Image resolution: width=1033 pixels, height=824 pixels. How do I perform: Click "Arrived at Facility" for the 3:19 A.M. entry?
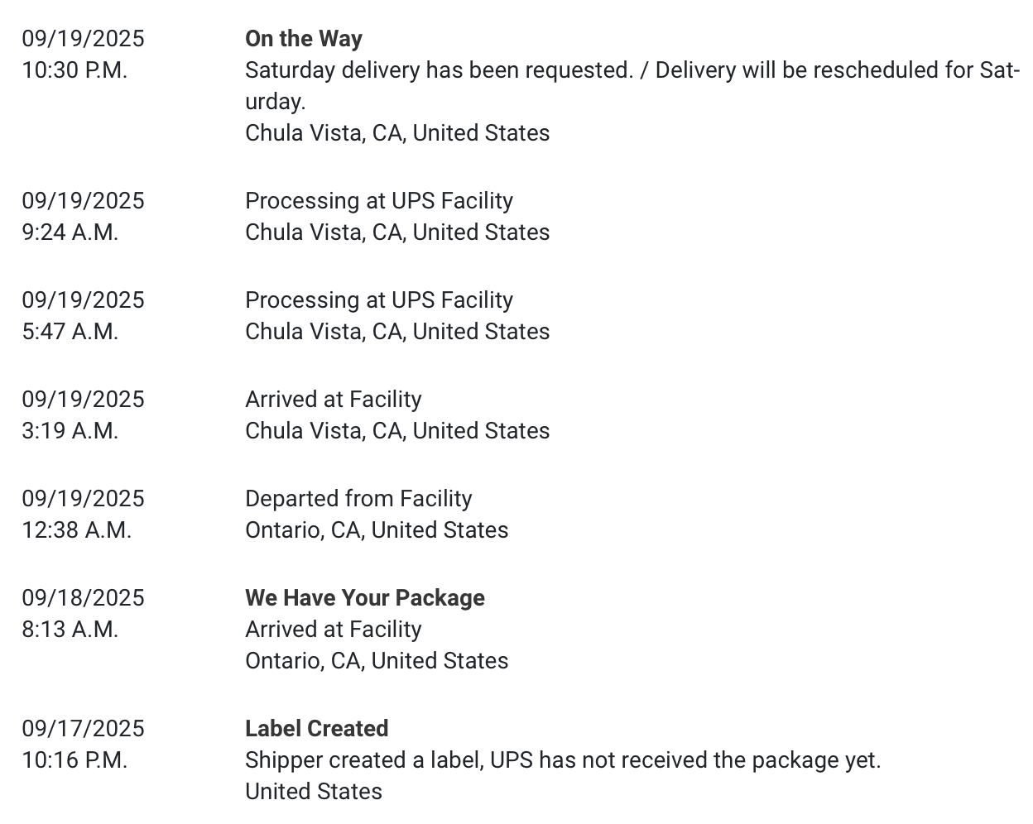pyautogui.click(x=333, y=400)
